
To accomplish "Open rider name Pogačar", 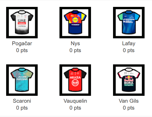I will click(22, 43).
